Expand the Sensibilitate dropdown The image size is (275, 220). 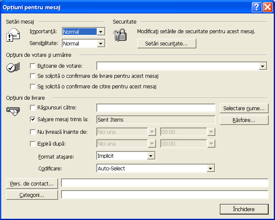(100, 43)
